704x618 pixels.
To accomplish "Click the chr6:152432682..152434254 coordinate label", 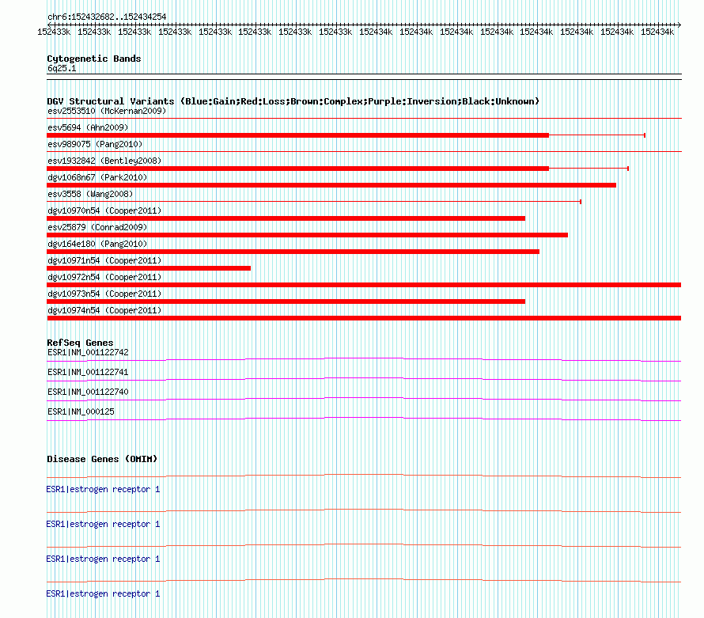I will (x=107, y=17).
